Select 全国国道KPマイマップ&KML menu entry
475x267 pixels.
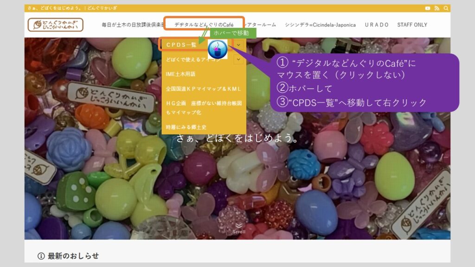click(203, 88)
